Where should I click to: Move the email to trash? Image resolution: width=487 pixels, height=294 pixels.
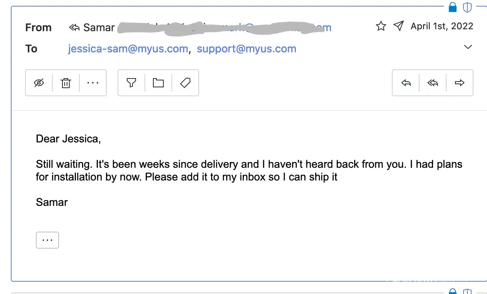[66, 83]
